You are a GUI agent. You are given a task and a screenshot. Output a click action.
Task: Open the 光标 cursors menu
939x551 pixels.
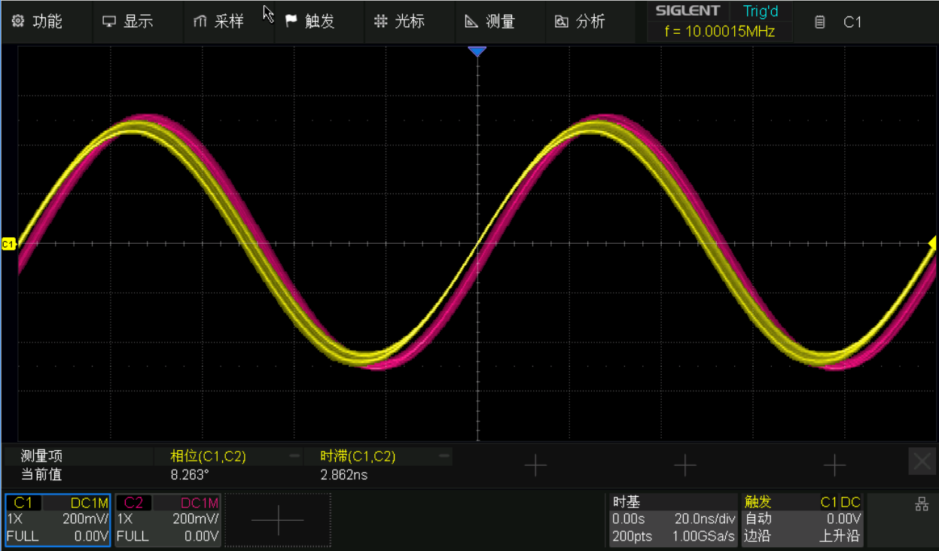(400, 22)
